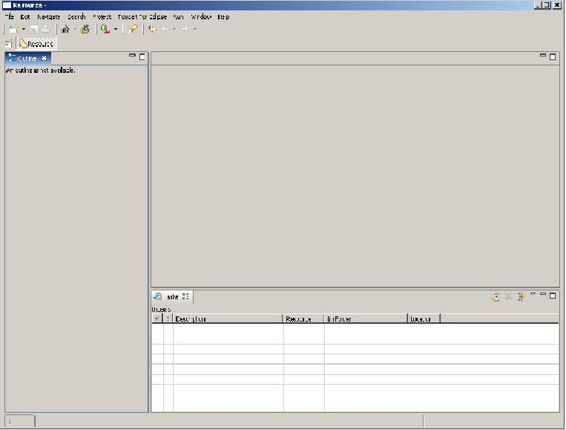Click the Print icon in the toolbar
The height and width of the screenshot is (430, 566).
(x=46, y=29)
